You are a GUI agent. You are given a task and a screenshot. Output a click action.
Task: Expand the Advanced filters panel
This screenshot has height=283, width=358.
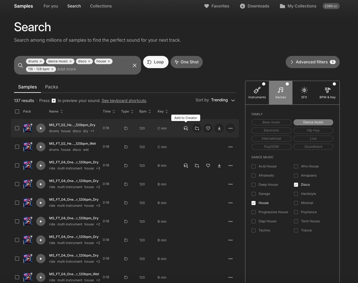pyautogui.click(x=312, y=62)
